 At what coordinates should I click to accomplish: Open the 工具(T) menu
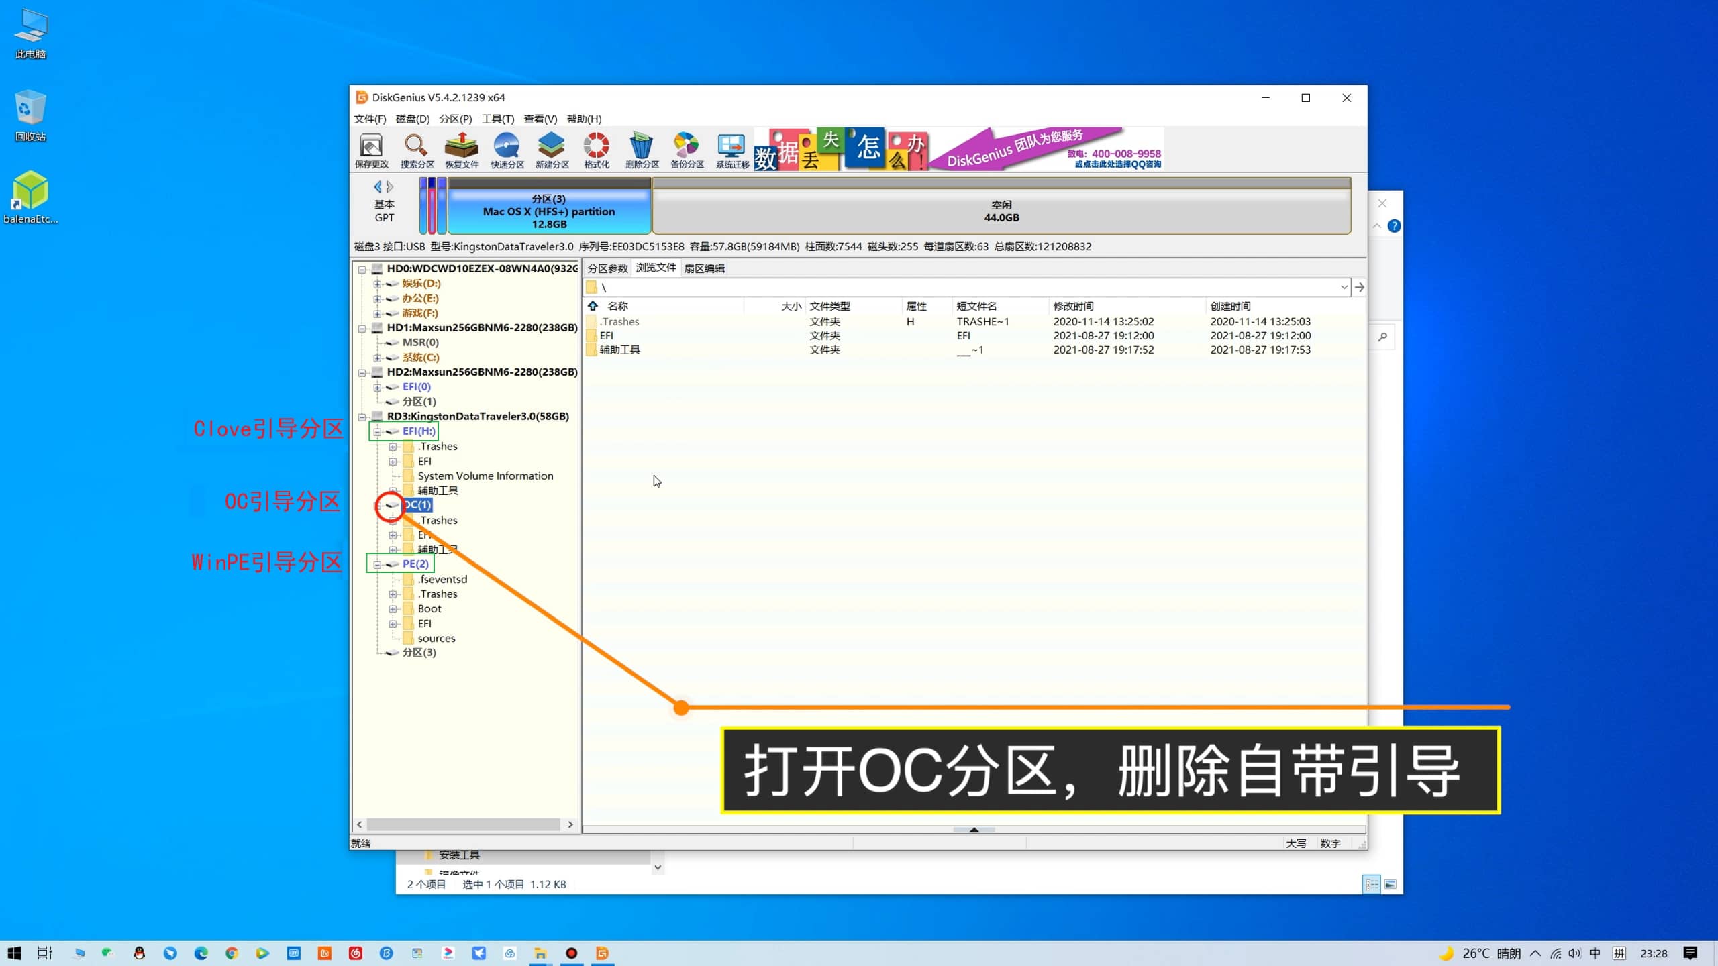pos(497,119)
